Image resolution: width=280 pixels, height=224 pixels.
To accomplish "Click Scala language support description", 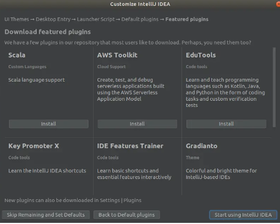I will (x=37, y=80).
